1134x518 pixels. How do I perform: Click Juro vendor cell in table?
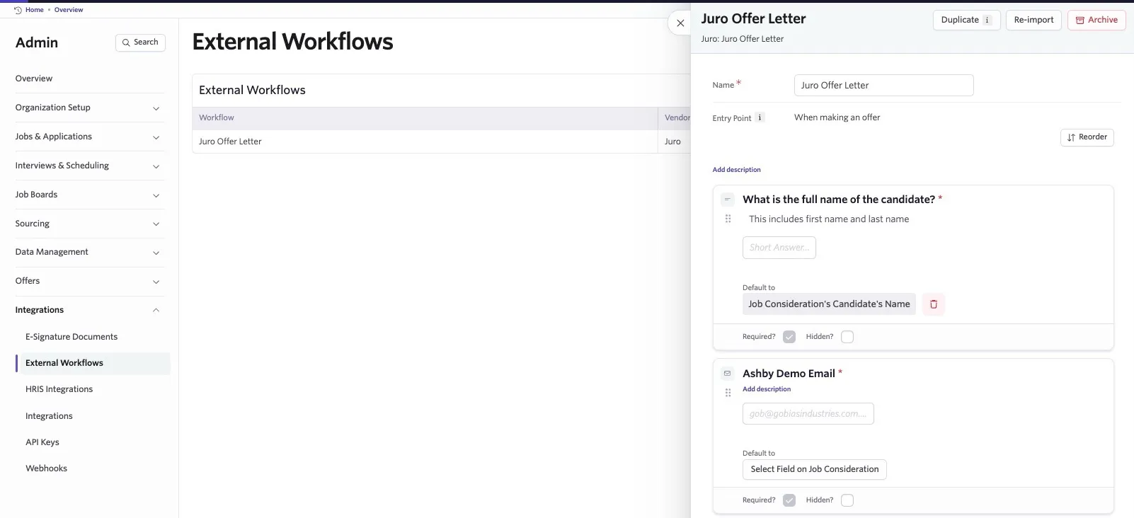[673, 142]
